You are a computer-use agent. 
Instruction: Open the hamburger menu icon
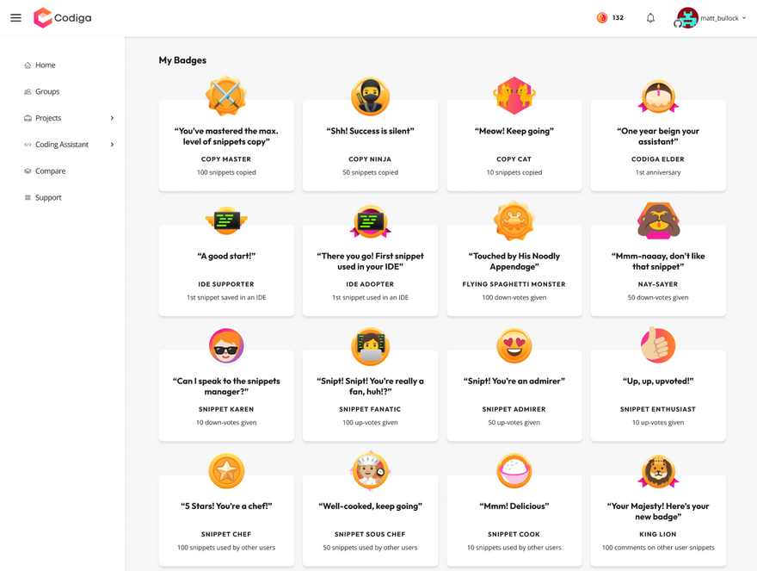tap(15, 17)
